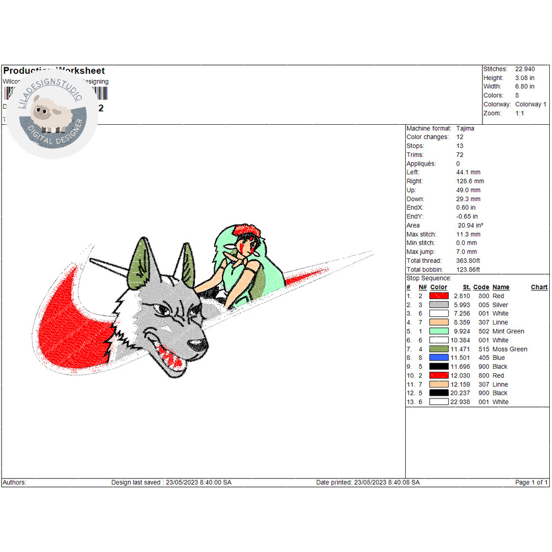Select the Moss Green color swatch
Screen dimensions: 552x552
(x=439, y=349)
